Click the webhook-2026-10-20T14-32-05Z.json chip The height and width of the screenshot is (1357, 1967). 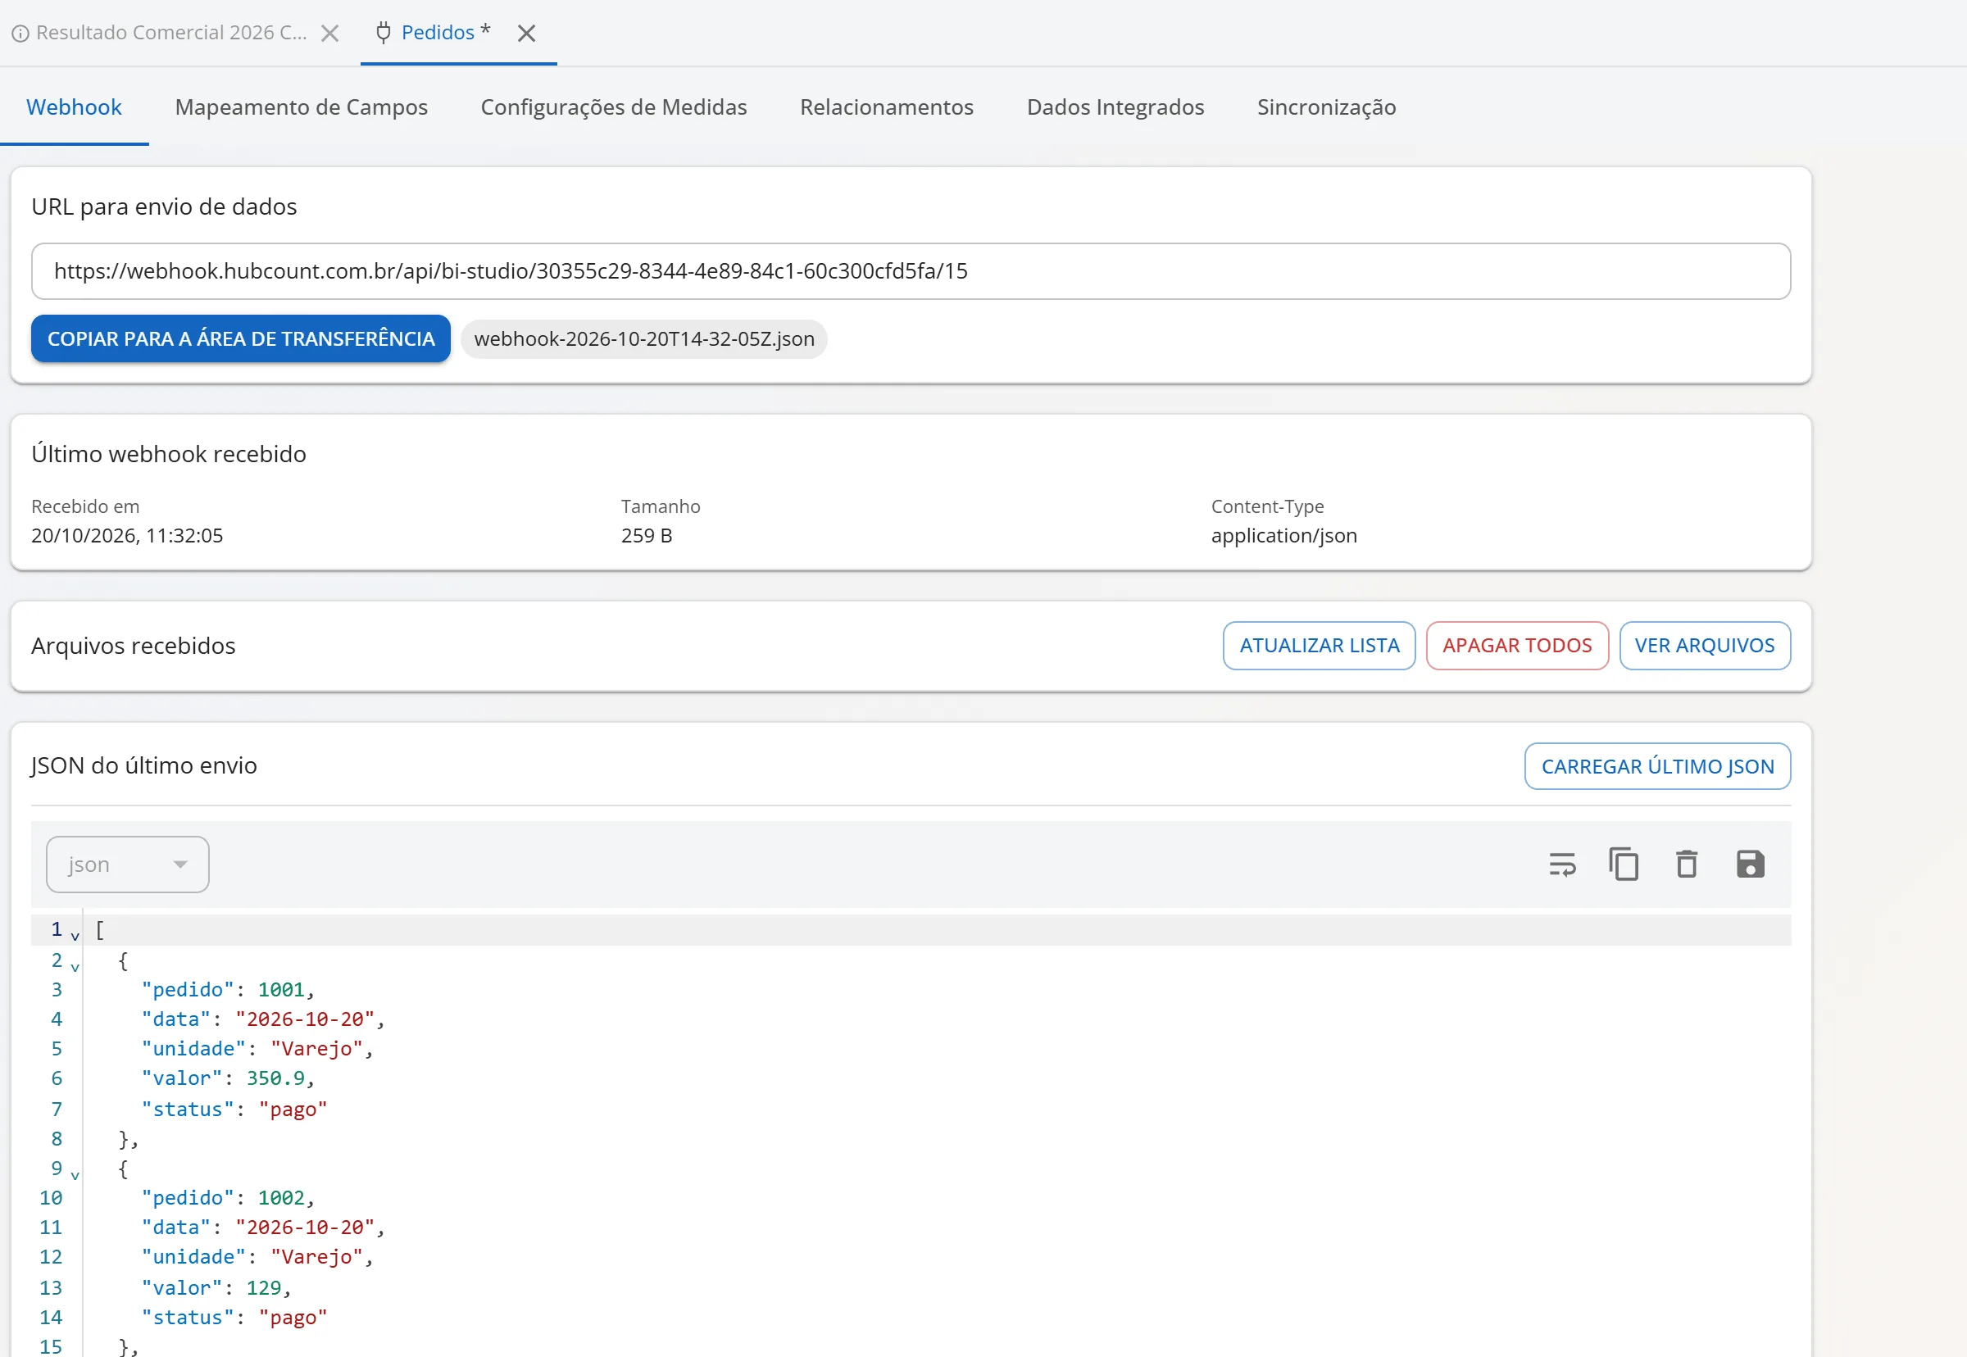(643, 339)
